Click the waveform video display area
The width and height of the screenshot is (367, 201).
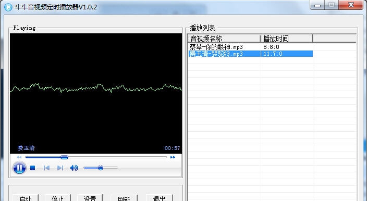pos(96,93)
